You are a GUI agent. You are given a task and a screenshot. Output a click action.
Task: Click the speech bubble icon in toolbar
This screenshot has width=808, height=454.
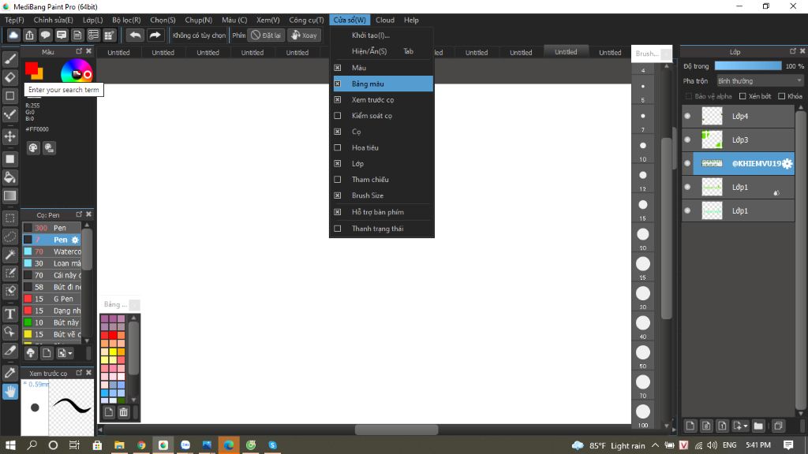(45, 35)
